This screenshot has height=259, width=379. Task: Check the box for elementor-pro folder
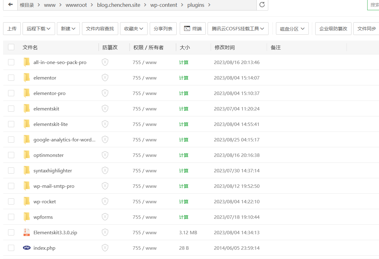tap(11, 93)
